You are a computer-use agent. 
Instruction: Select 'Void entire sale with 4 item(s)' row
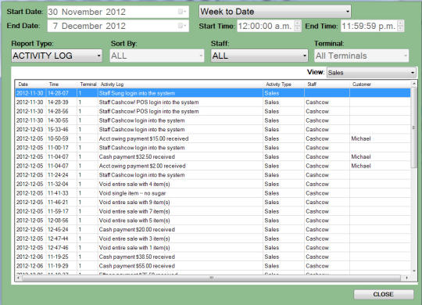tap(213, 185)
